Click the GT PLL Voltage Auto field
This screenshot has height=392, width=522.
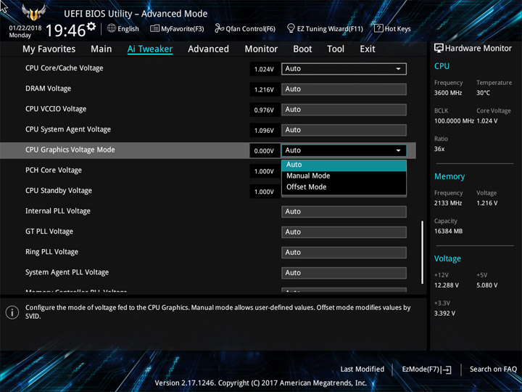344,232
